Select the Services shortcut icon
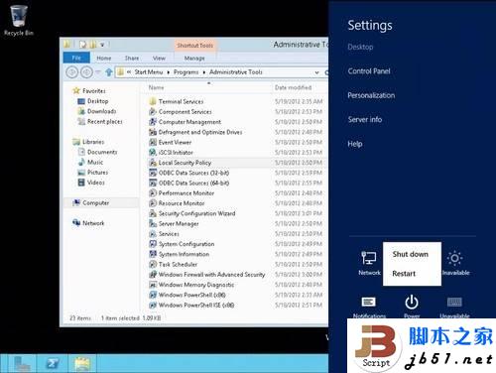This screenshot has width=496, height=373. click(153, 234)
